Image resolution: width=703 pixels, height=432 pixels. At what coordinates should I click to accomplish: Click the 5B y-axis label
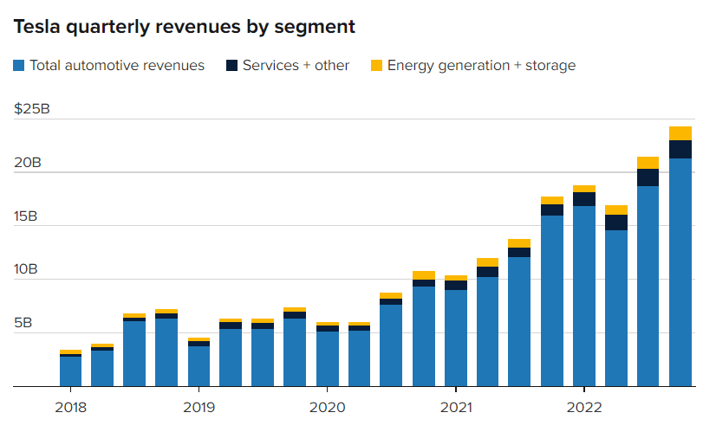click(x=23, y=323)
